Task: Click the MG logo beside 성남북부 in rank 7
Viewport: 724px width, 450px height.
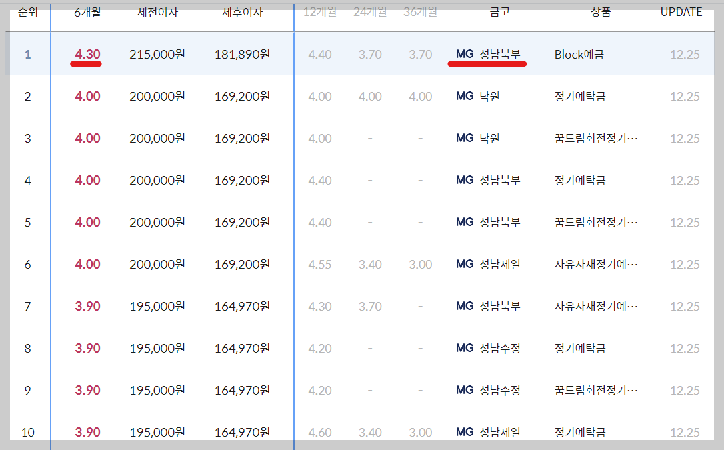Action: coord(464,306)
